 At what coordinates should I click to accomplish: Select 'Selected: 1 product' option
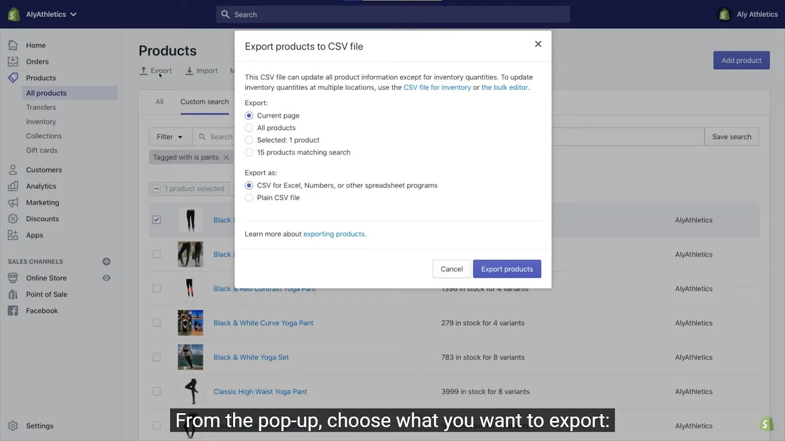pyautogui.click(x=249, y=140)
